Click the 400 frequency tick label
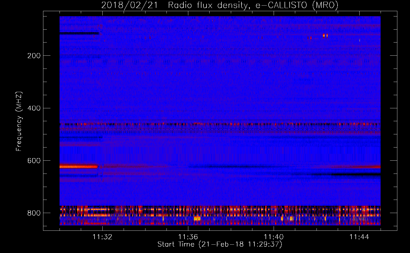410x253 pixels. click(34, 108)
